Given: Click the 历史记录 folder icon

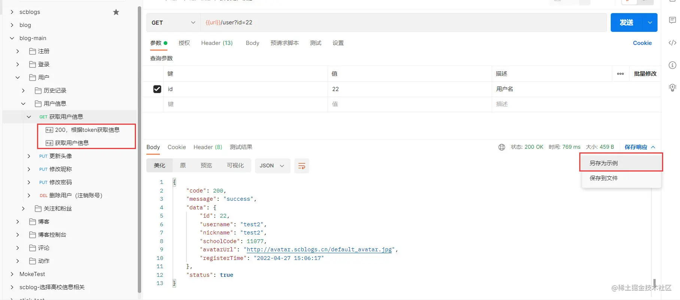Looking at the screenshot, I should tap(38, 91).
